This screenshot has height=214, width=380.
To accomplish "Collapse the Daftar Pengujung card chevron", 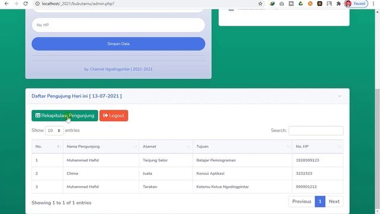I will pyautogui.click(x=340, y=96).
